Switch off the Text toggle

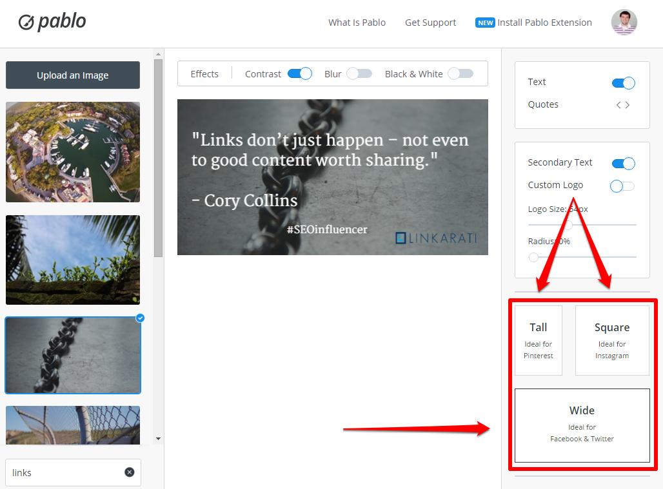coord(623,82)
